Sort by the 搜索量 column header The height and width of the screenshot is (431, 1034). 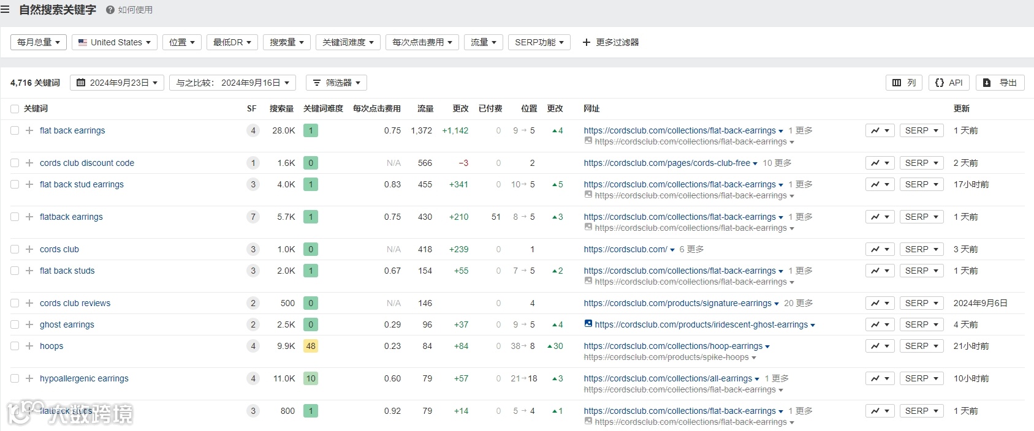[281, 109]
